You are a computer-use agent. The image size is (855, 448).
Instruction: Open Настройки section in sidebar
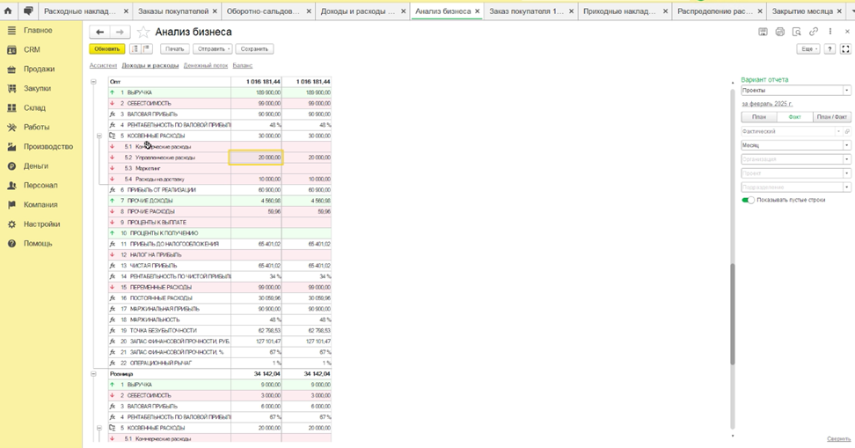41,224
